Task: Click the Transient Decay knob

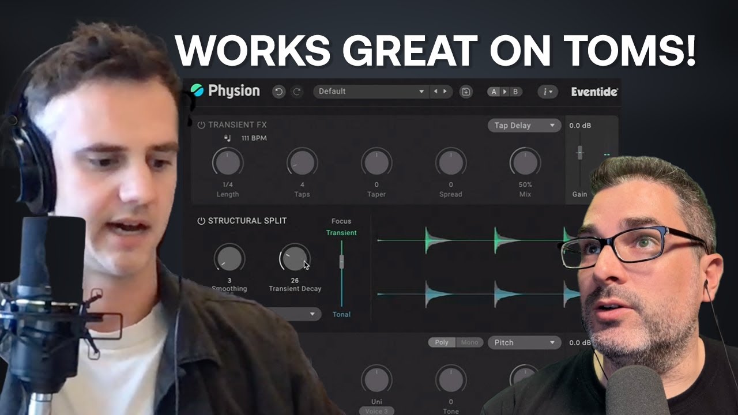Action: 295,258
